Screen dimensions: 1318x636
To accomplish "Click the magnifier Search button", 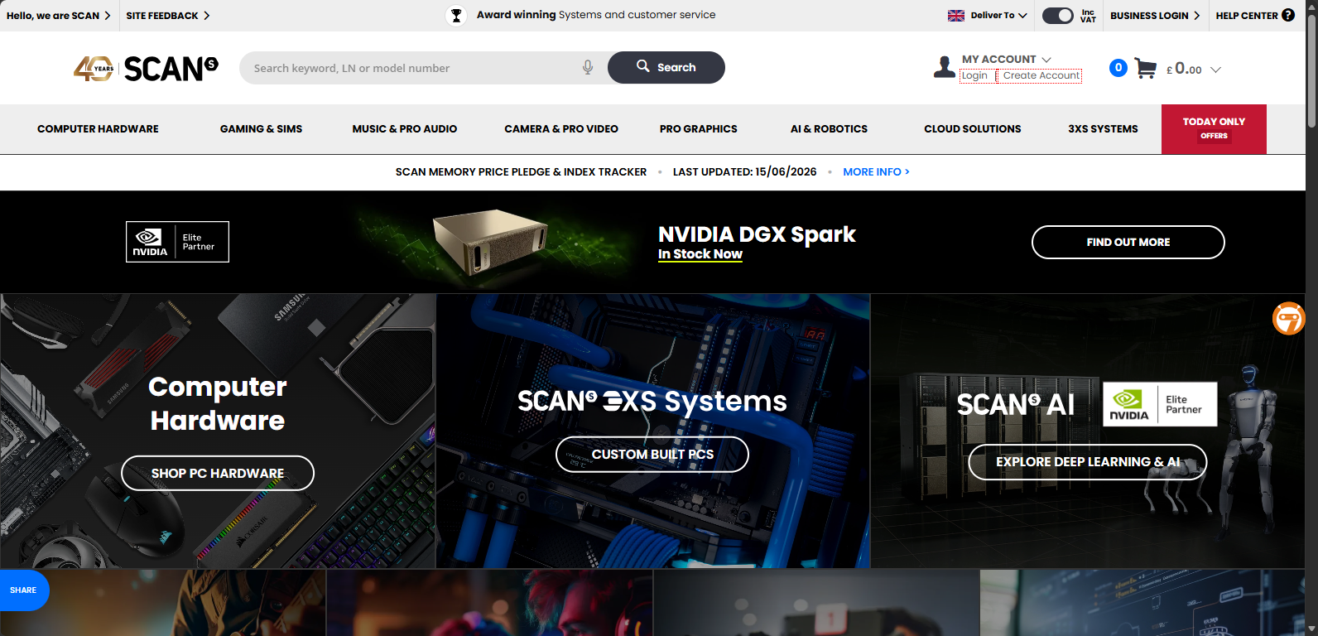I will [666, 68].
